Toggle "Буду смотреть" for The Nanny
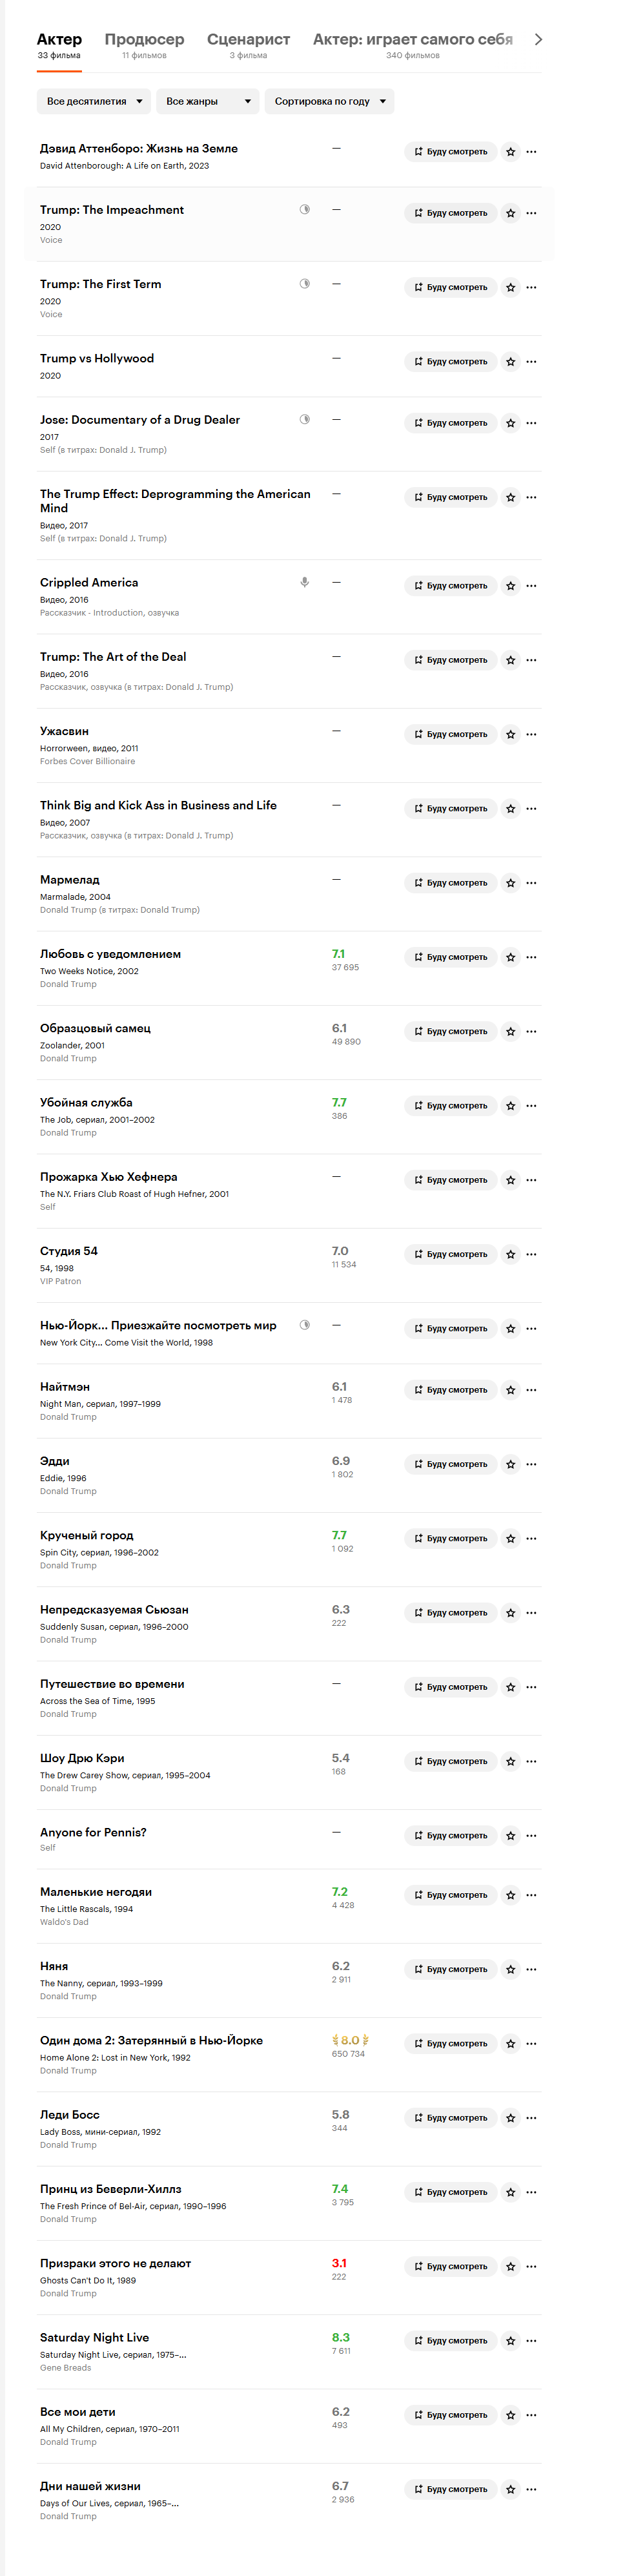 [450, 1970]
